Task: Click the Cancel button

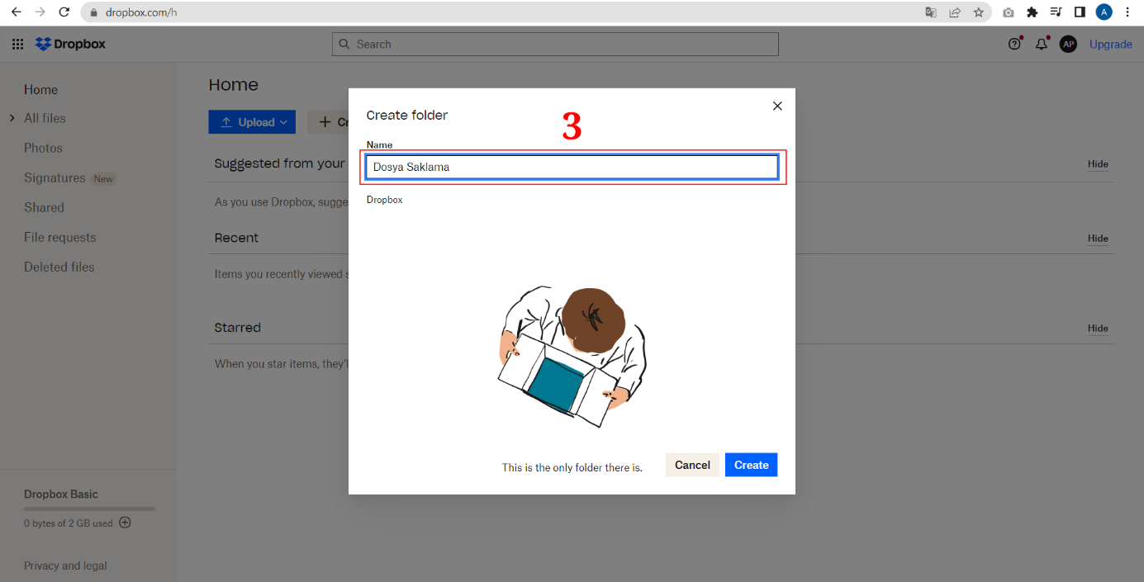Action: (x=692, y=465)
